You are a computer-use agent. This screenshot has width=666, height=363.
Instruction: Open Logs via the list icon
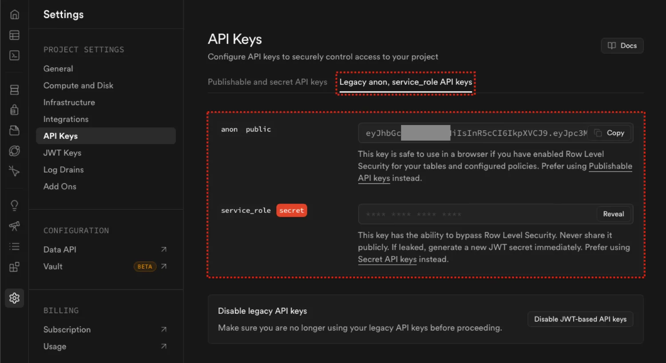(x=14, y=246)
